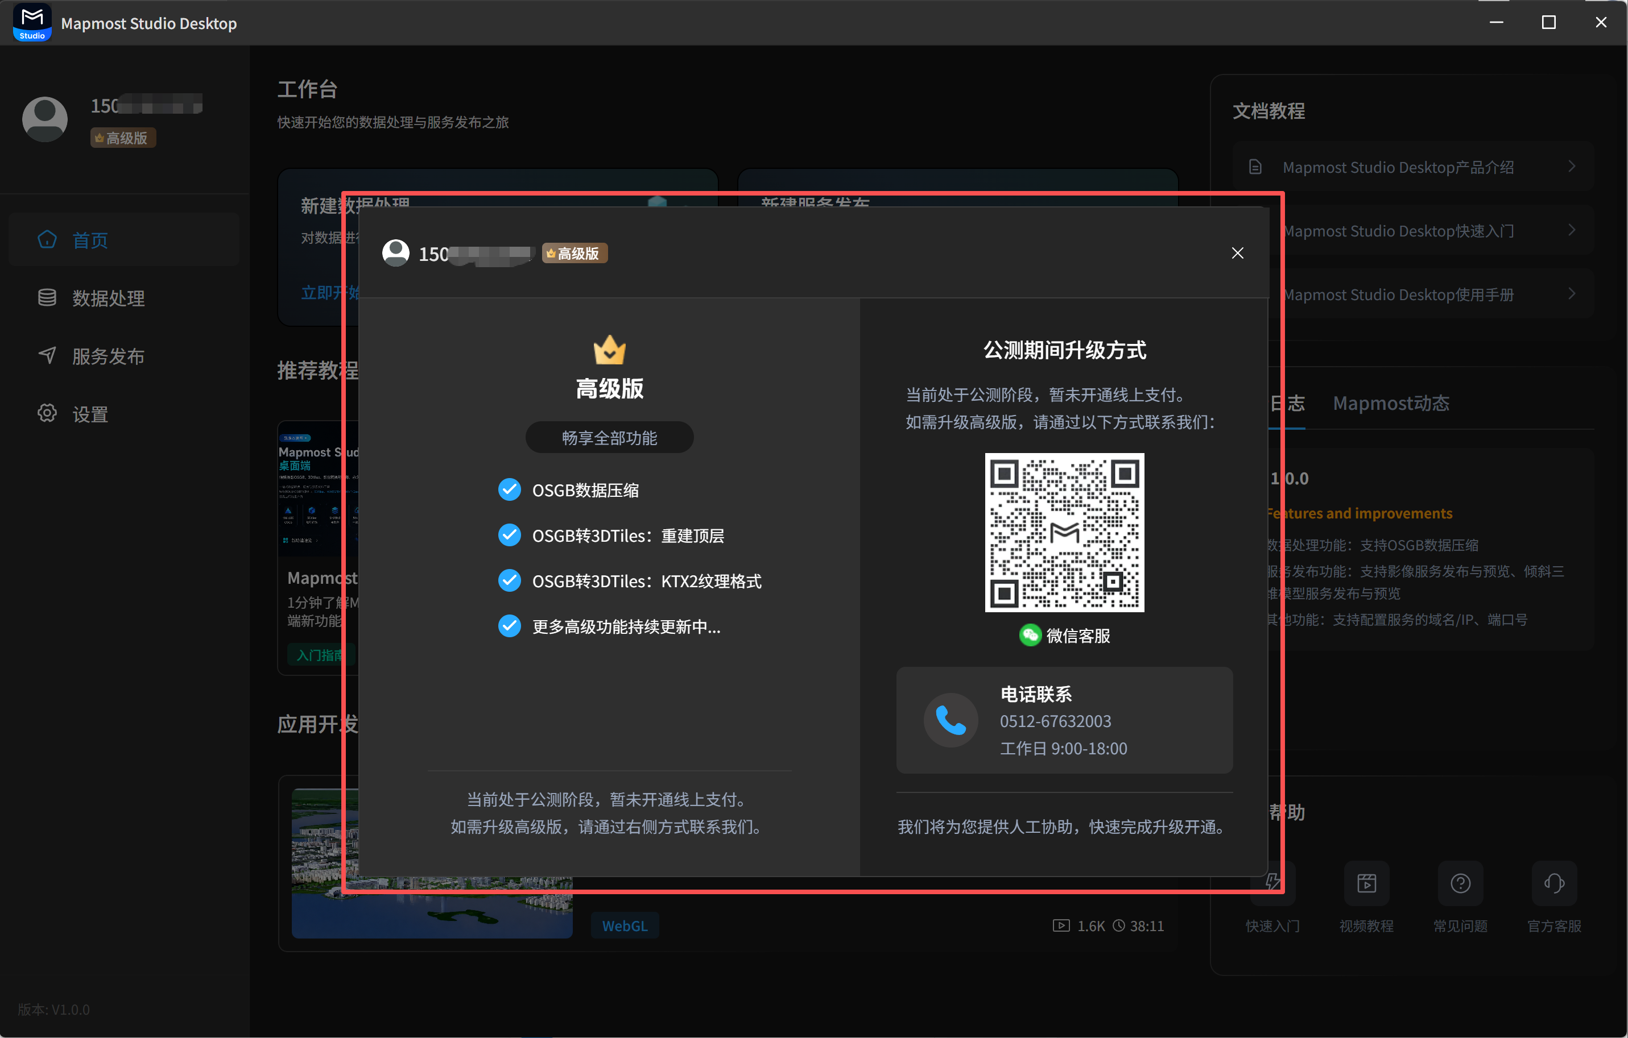Click the WebGL tag under the video
This screenshot has width=1628, height=1038.
point(625,926)
